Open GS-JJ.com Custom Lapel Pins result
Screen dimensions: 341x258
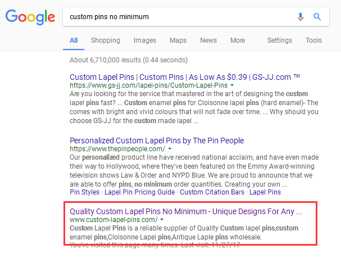pos(185,77)
